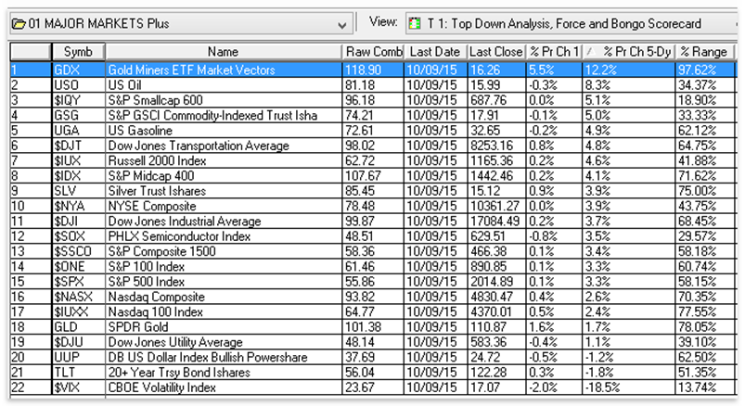Sort by the Name column header
The width and height of the screenshot is (745, 406).
click(x=224, y=52)
